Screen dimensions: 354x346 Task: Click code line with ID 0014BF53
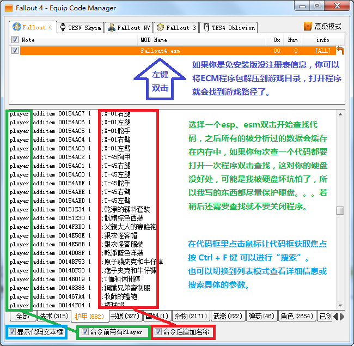pos(86,262)
